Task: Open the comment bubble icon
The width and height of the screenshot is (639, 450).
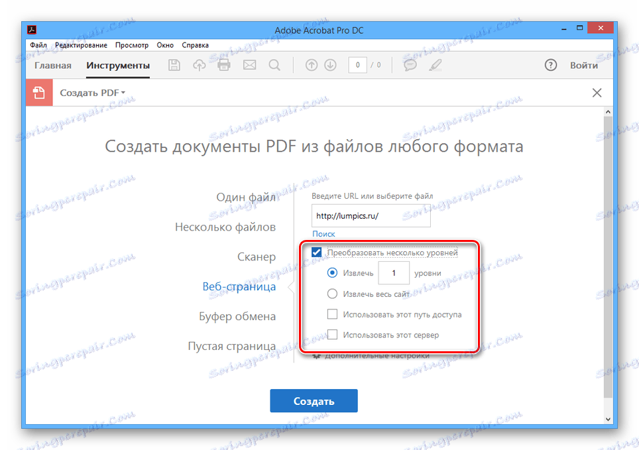Action: coord(410,64)
